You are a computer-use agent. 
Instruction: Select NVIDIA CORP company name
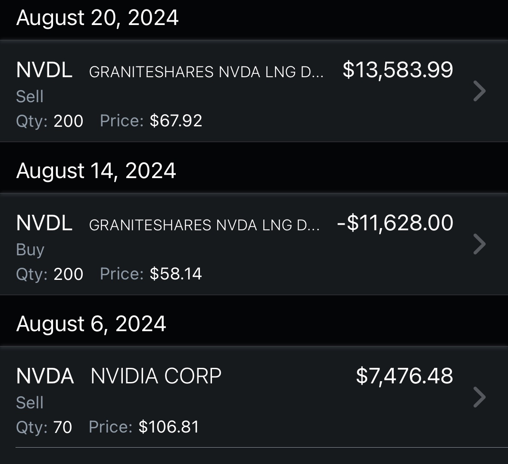coord(156,376)
